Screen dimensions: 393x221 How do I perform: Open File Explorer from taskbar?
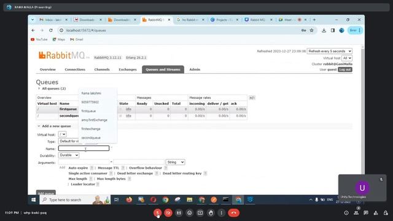(x=190, y=200)
